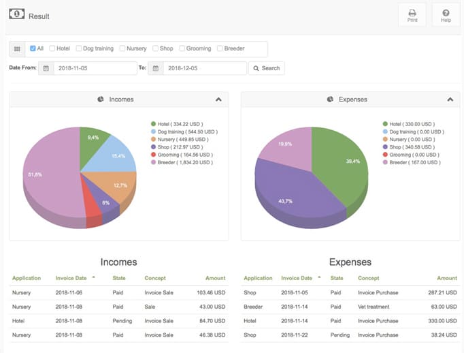
Task: Open the Date From calendar icon
Action: (46, 68)
